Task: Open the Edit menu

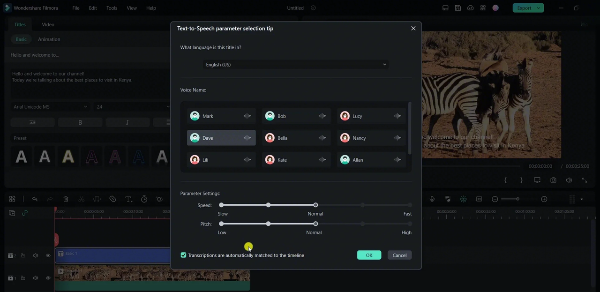Action: tap(93, 8)
